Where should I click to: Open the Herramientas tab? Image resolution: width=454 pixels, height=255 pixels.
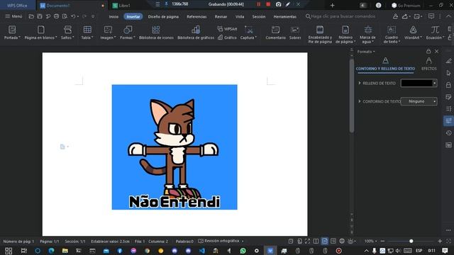[x=285, y=17]
